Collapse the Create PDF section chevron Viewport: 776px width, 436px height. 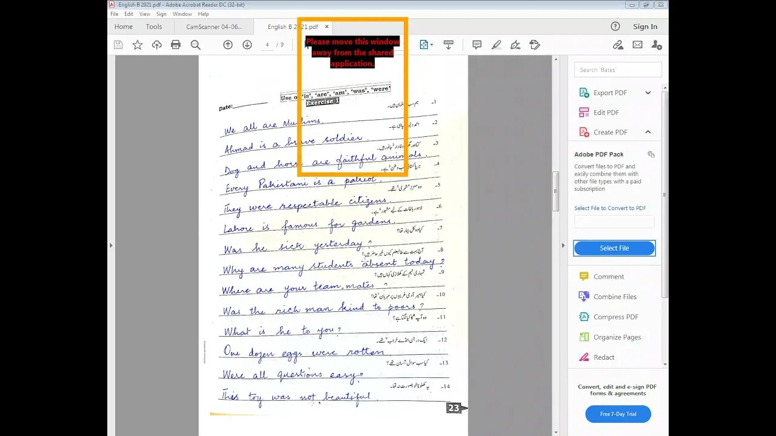(648, 132)
